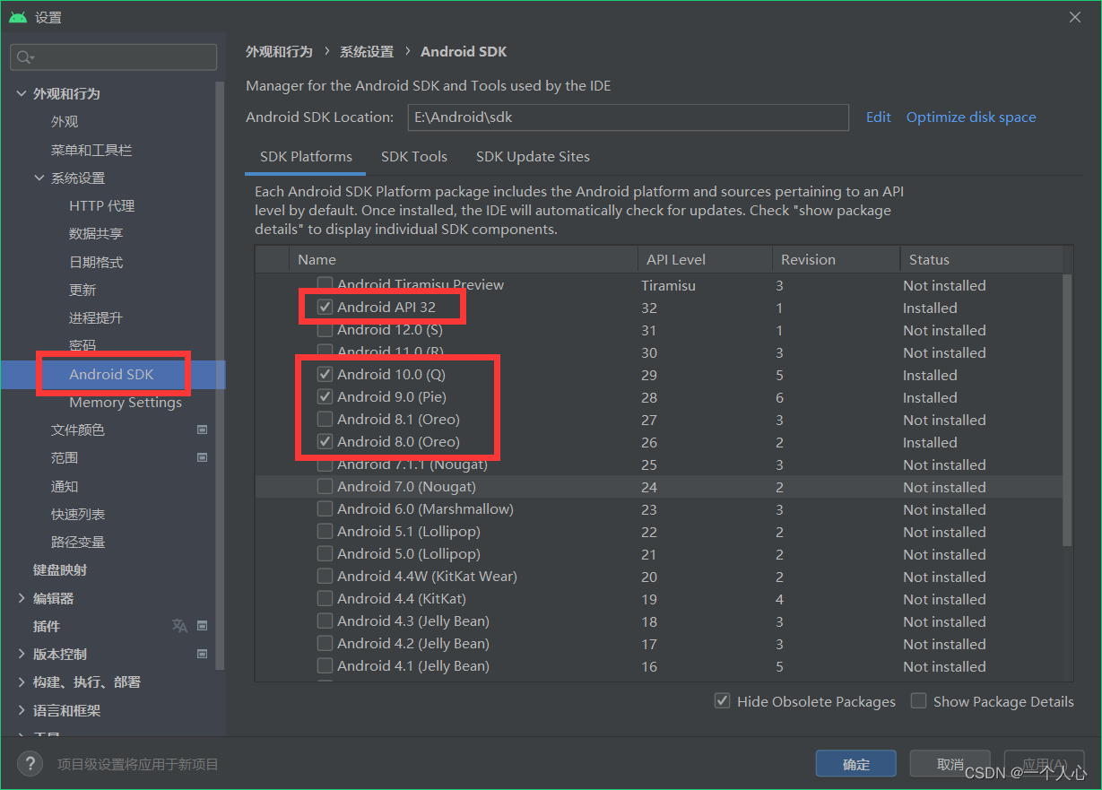Click the Android icon in the title bar
The width and height of the screenshot is (1102, 790).
coord(16,15)
